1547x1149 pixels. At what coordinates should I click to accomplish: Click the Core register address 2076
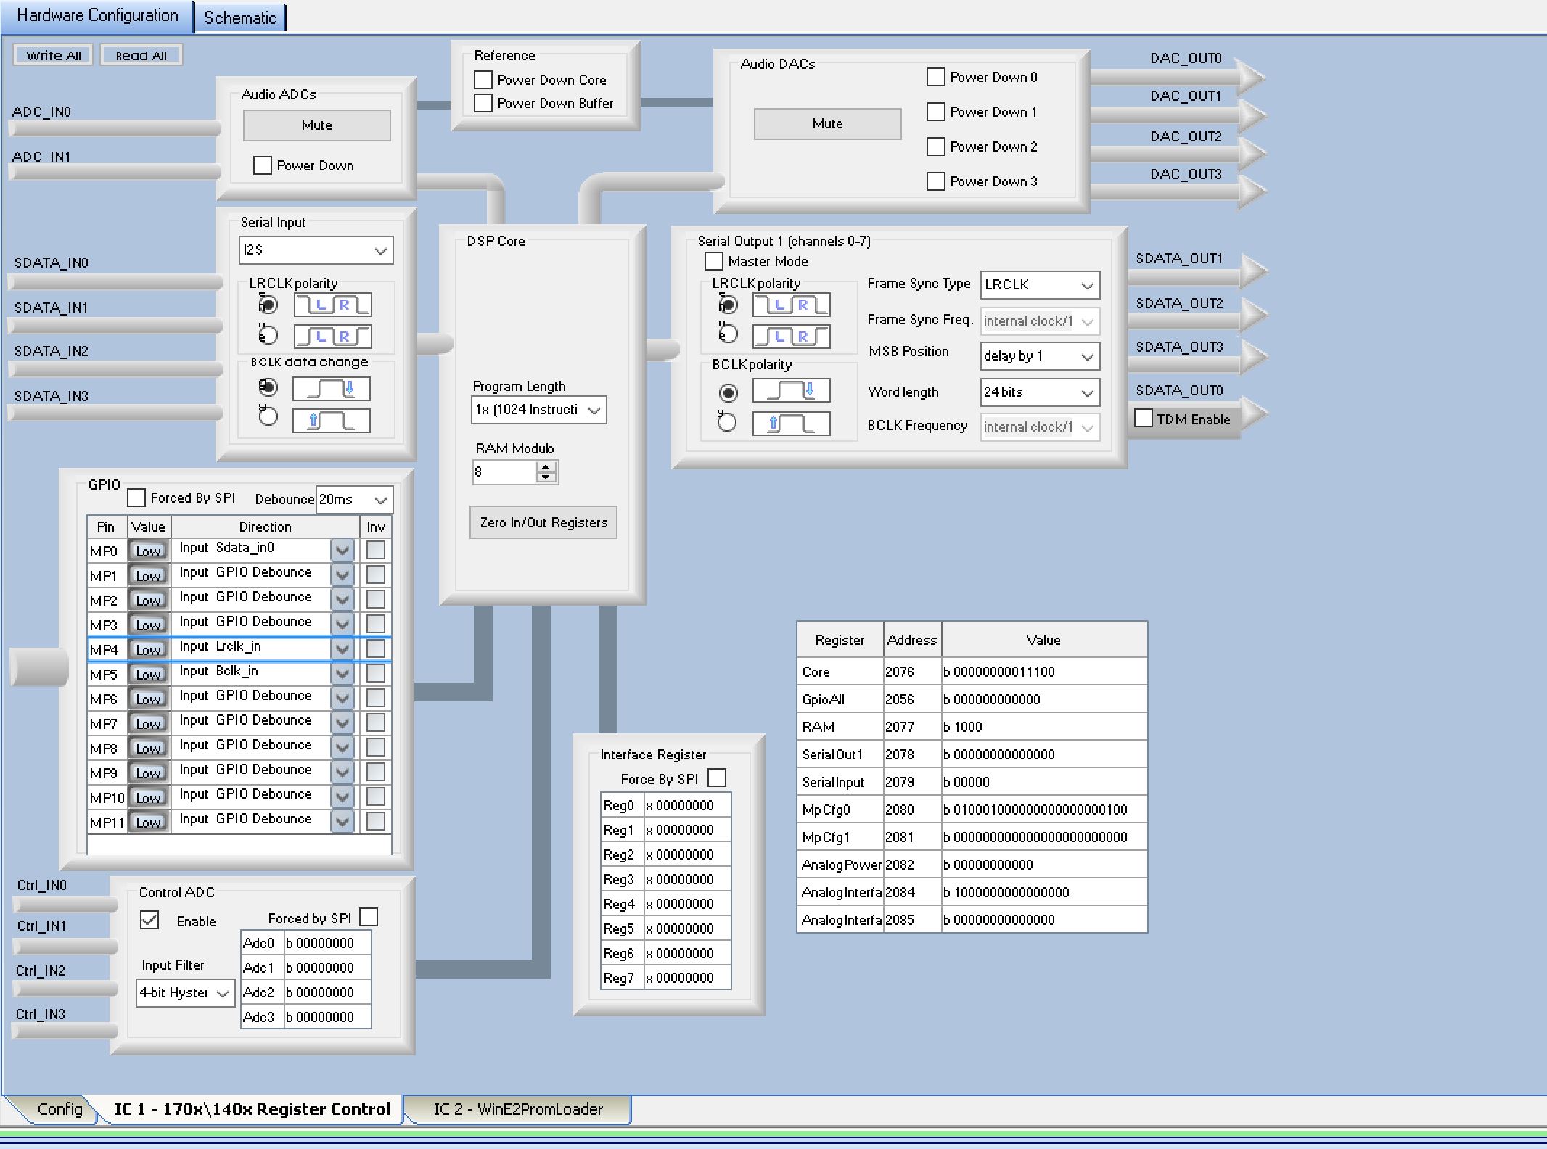(912, 672)
